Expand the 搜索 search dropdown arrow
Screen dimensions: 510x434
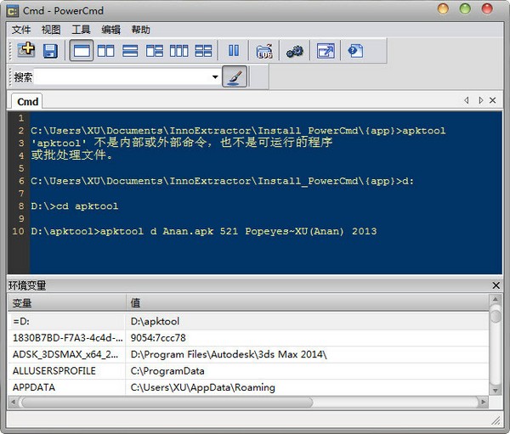[215, 77]
